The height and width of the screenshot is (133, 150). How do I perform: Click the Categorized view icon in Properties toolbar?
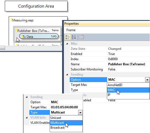click(x=68, y=37)
